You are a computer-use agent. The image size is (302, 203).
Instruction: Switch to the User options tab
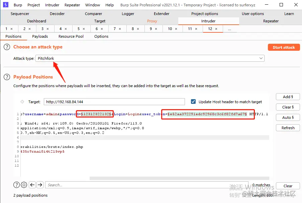click(x=253, y=14)
